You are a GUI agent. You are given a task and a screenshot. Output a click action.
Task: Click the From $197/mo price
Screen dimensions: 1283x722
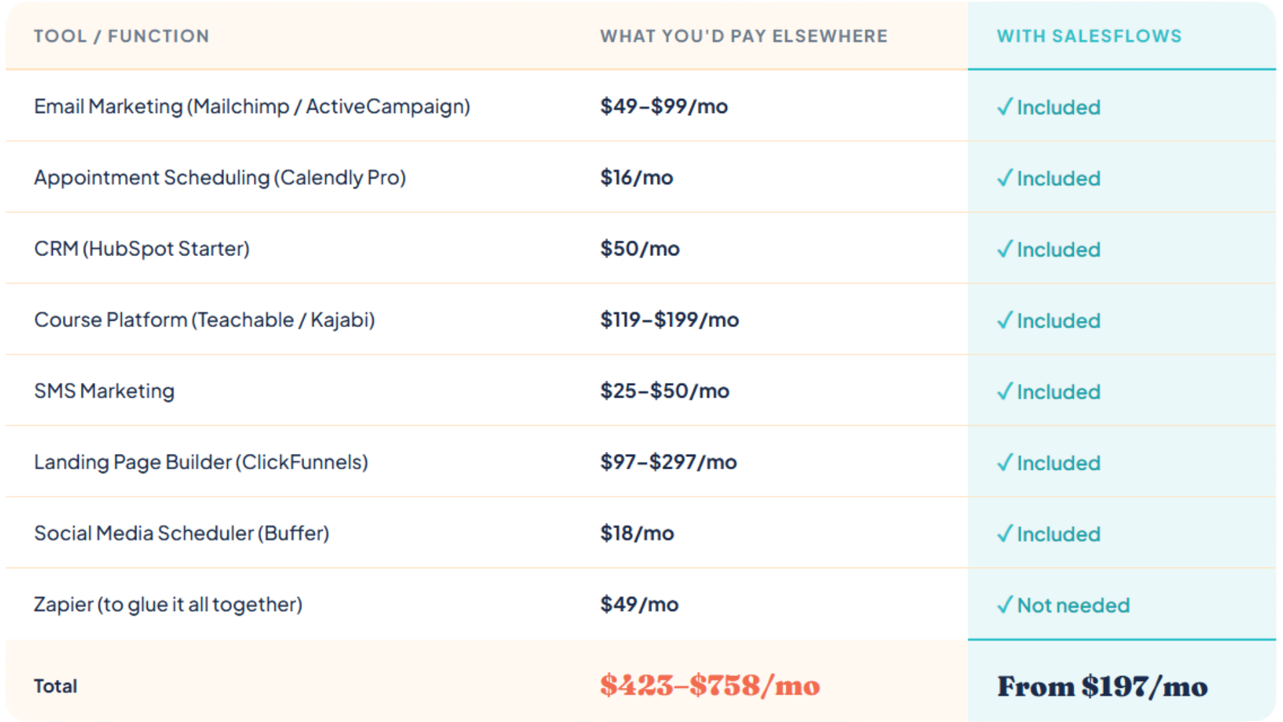pyautogui.click(x=1103, y=687)
